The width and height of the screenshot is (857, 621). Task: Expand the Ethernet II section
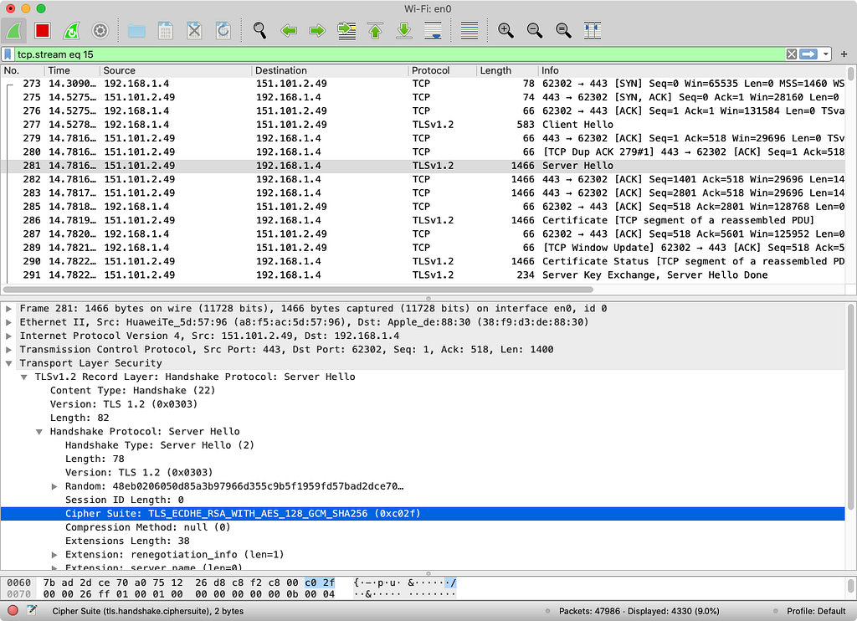pyautogui.click(x=8, y=322)
